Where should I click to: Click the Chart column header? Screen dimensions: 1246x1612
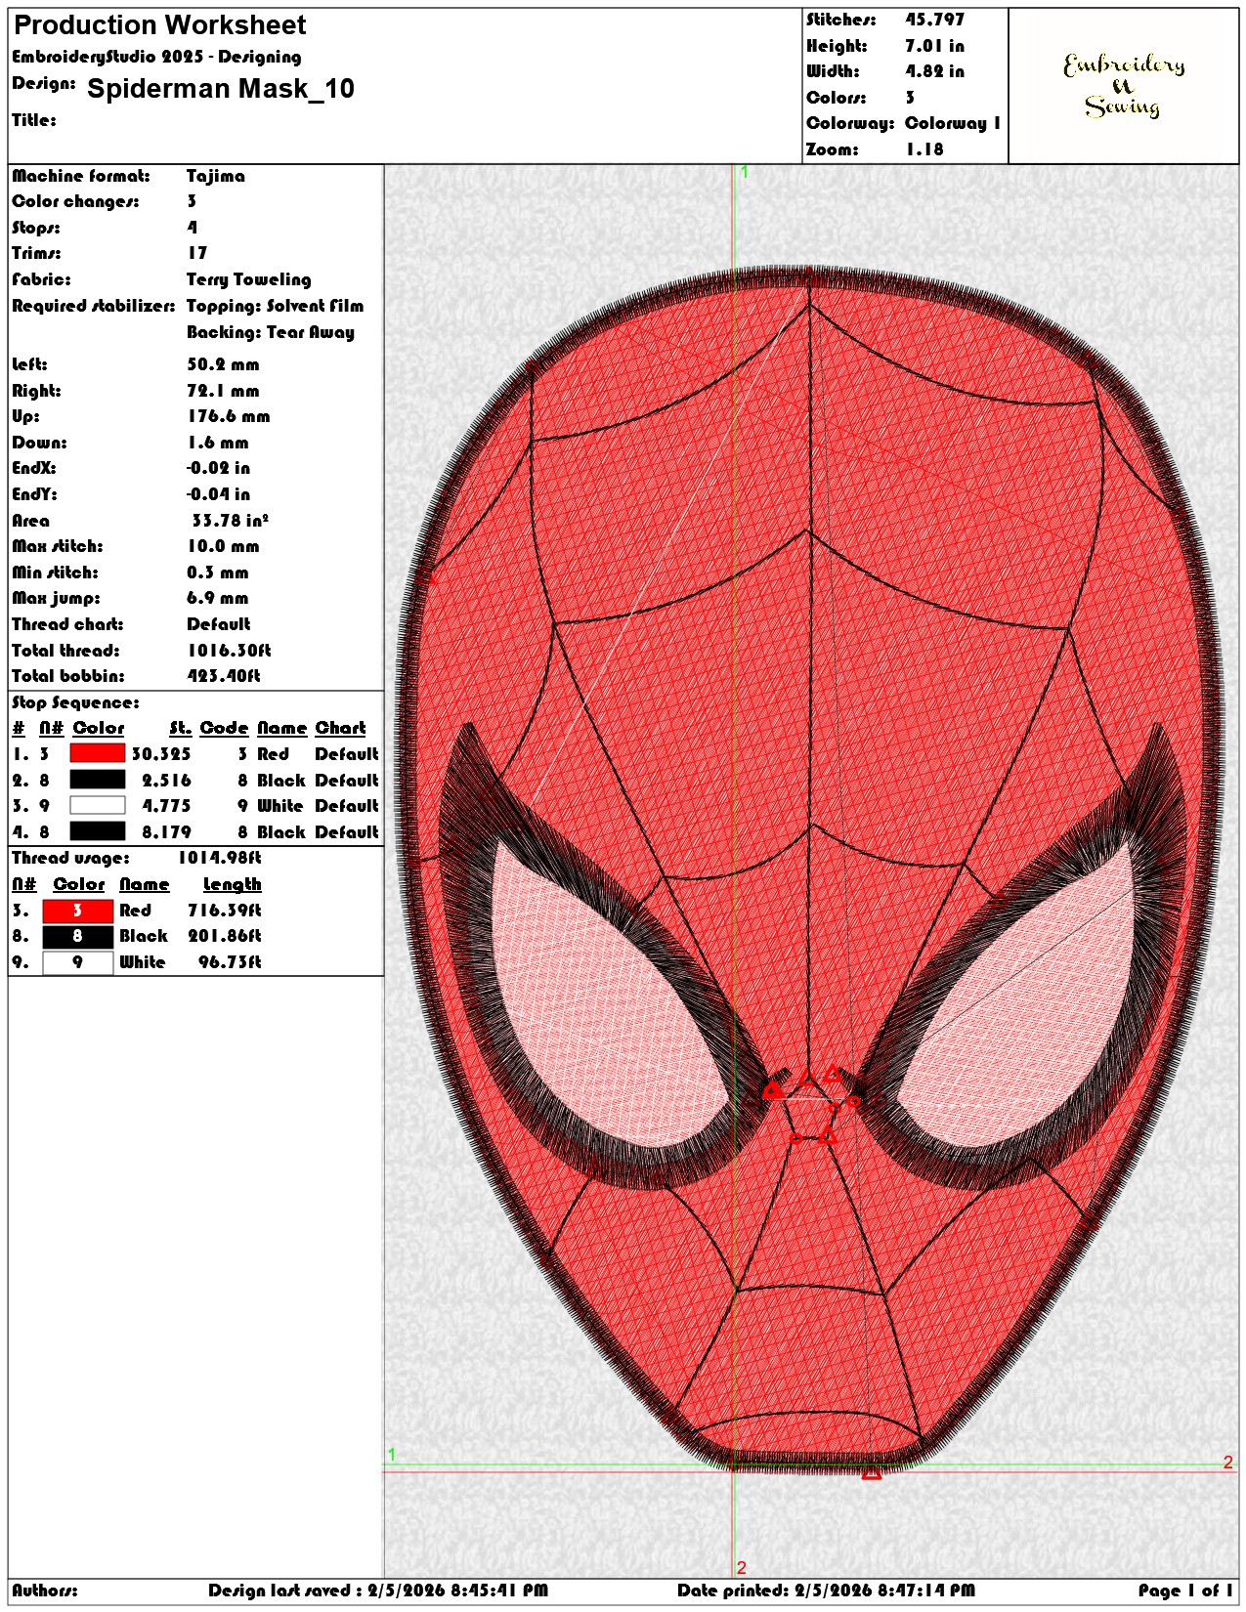pos(340,728)
